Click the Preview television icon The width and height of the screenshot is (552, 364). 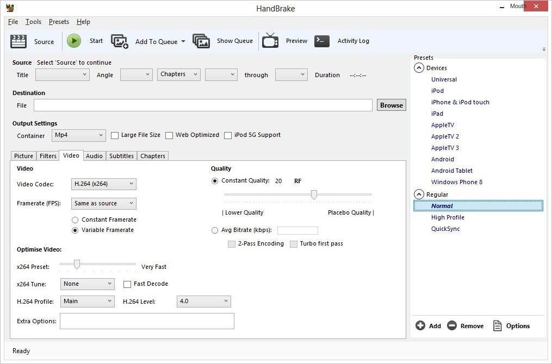pos(270,41)
